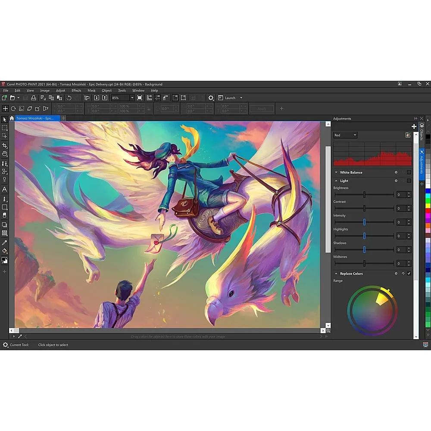Click the Brightness slider handle

pyautogui.click(x=364, y=195)
